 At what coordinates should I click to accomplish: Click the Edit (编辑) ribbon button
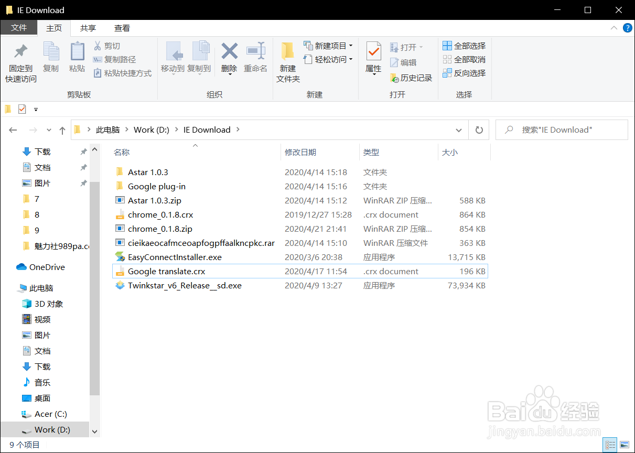pos(403,62)
